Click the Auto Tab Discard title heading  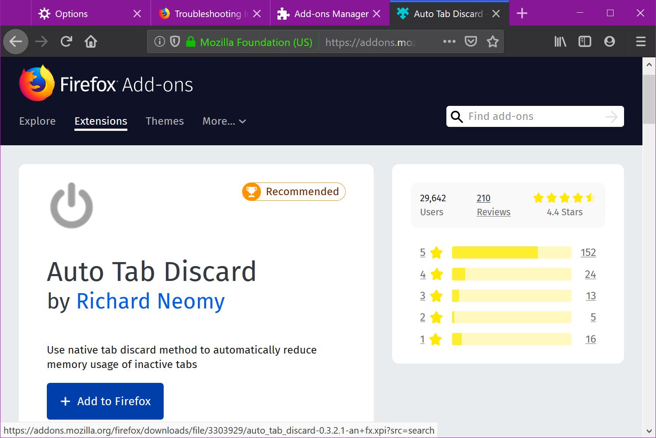[151, 272]
